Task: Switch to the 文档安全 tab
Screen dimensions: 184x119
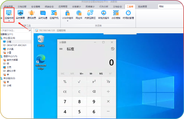Action: [117, 7]
